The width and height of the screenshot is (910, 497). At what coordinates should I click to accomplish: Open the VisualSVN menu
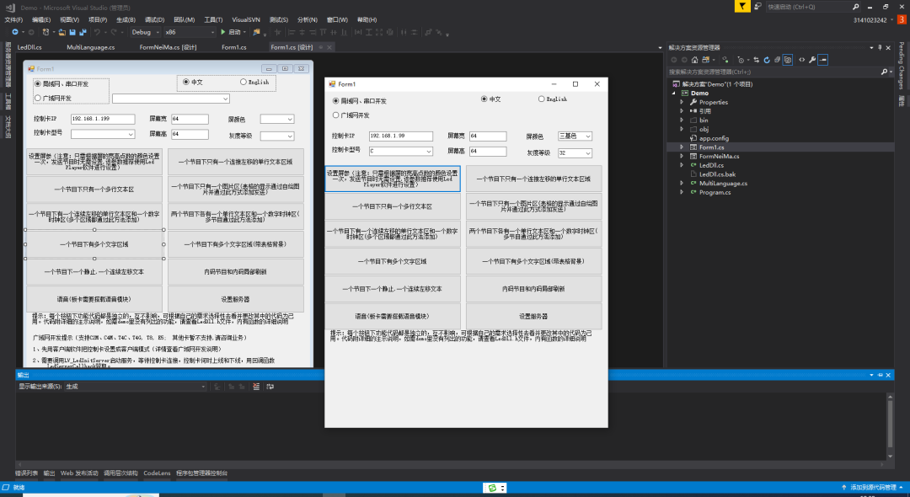[x=246, y=19]
